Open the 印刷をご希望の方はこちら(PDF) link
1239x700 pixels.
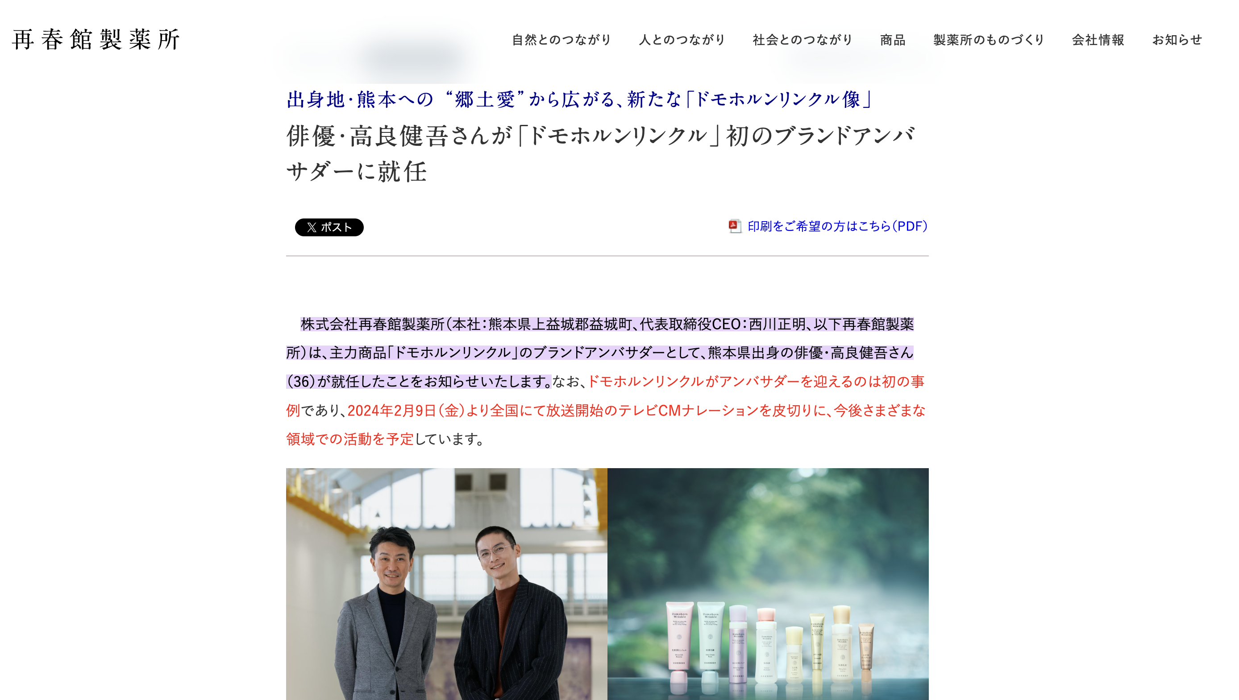[x=837, y=226]
